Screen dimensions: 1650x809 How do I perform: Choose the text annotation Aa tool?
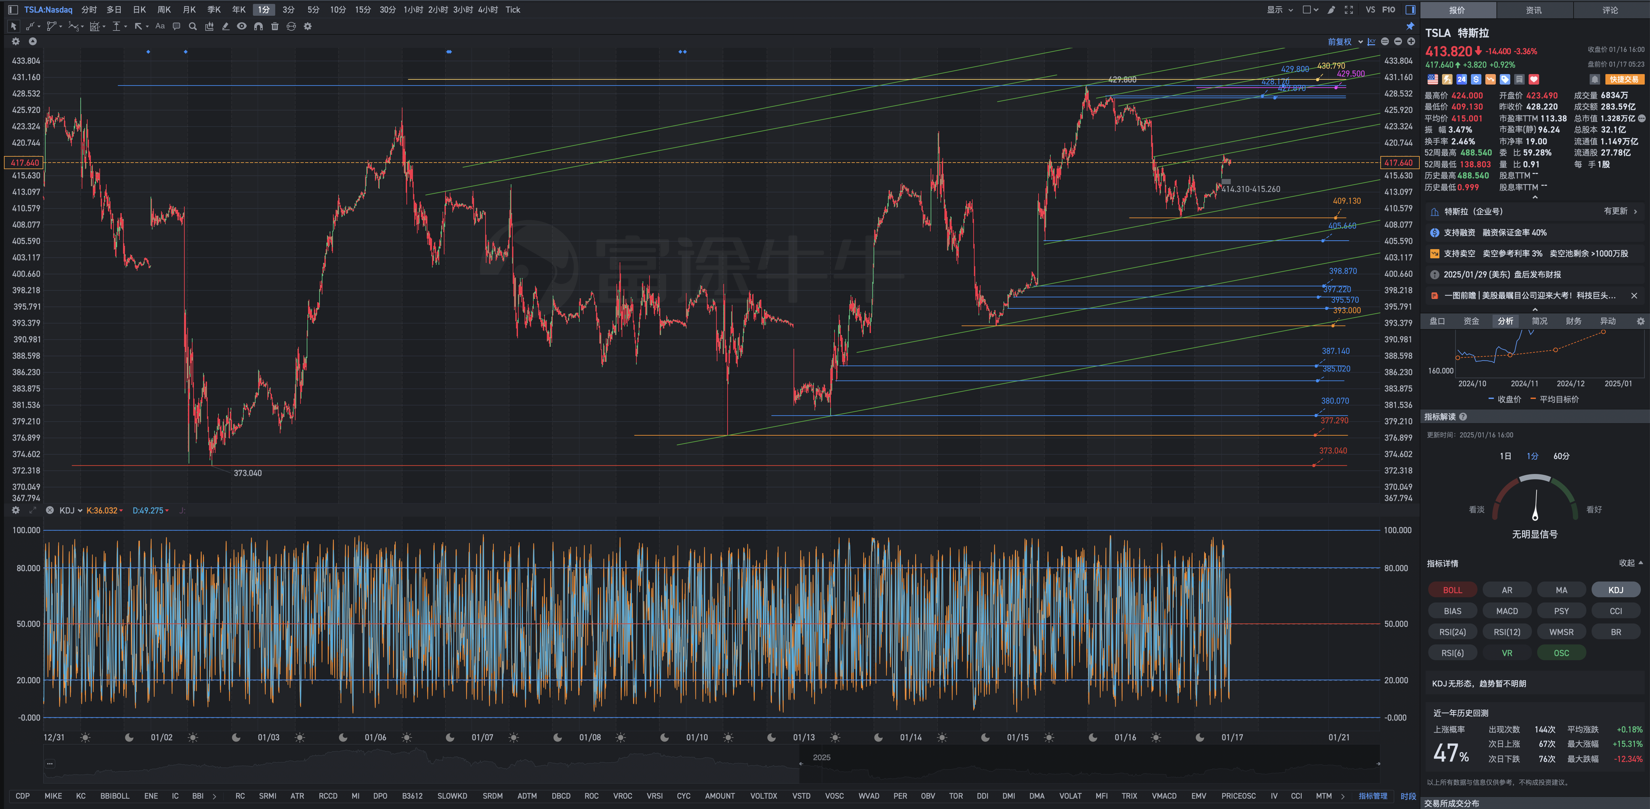160,26
